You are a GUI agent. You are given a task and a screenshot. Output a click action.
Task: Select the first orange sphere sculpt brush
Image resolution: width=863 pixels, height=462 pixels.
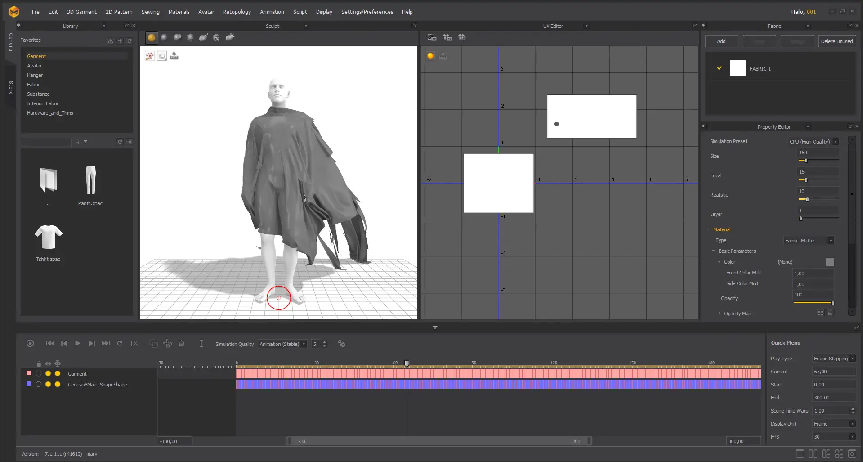pos(152,38)
